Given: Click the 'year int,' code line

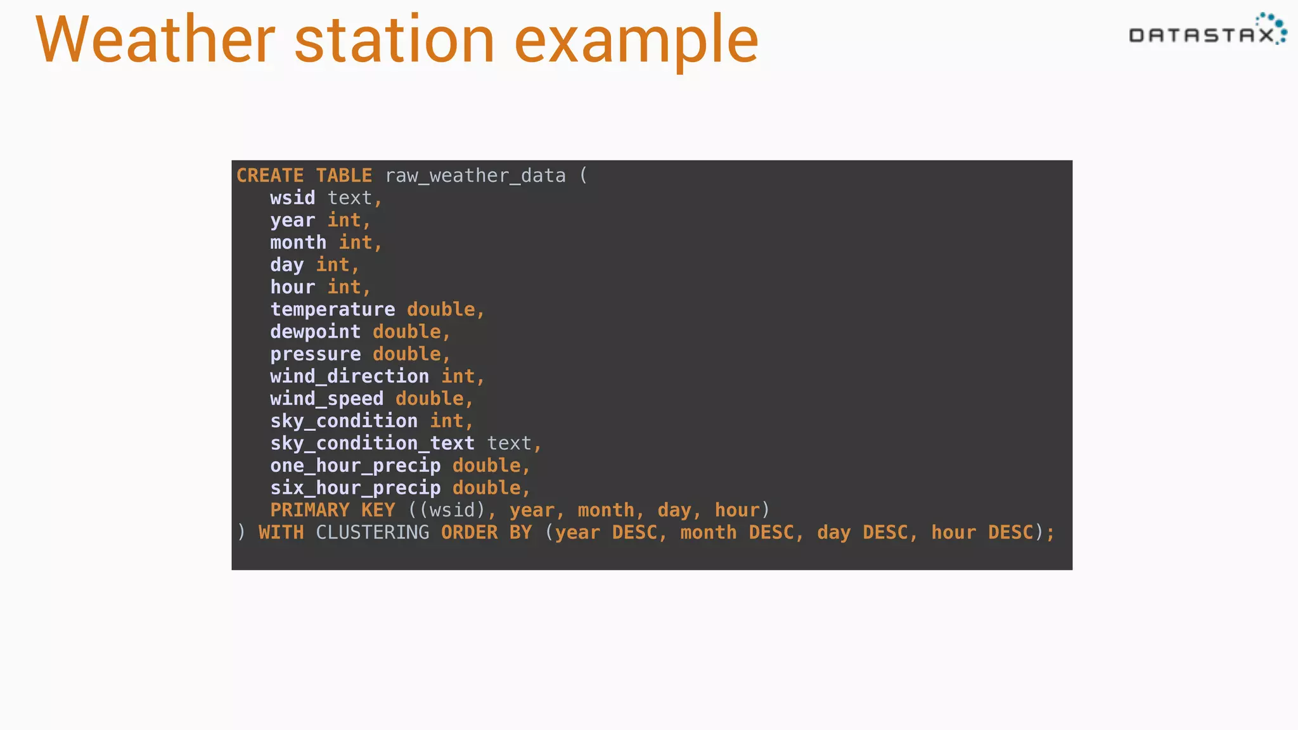Looking at the screenshot, I should (320, 221).
